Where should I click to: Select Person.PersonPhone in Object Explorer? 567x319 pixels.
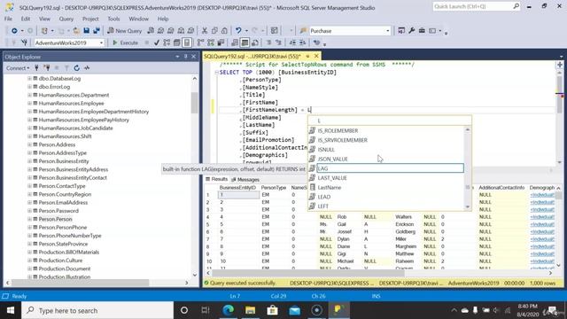coord(63,228)
